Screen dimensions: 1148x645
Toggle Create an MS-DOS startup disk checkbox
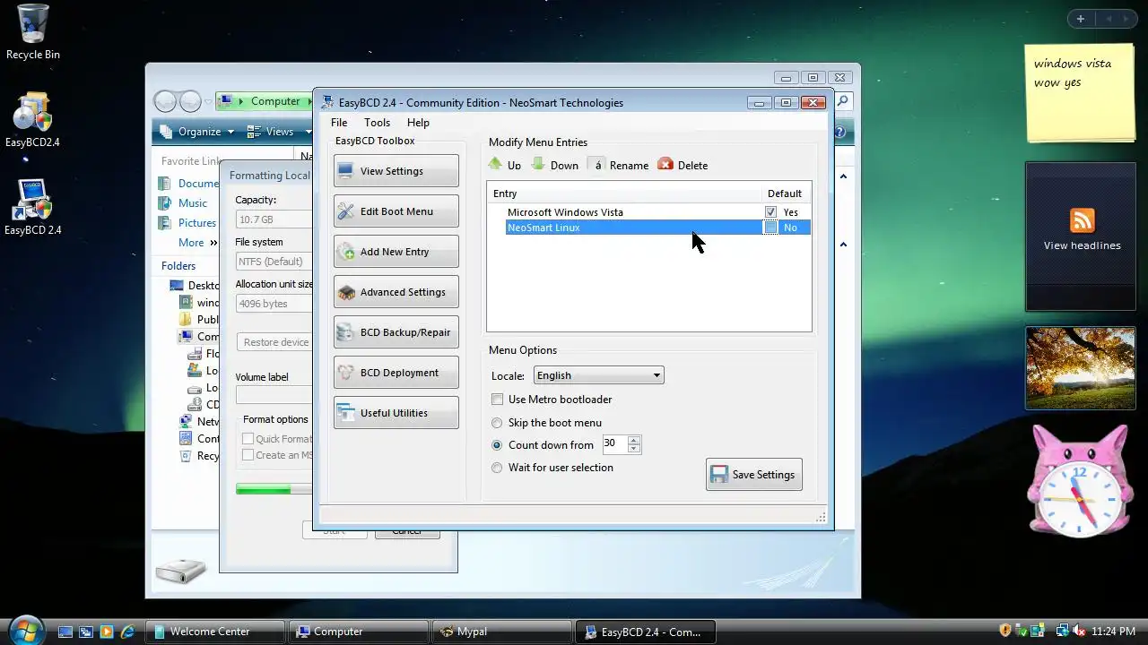(x=248, y=455)
